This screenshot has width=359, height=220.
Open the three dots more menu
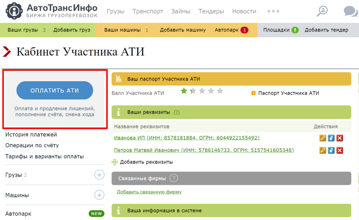point(273,12)
